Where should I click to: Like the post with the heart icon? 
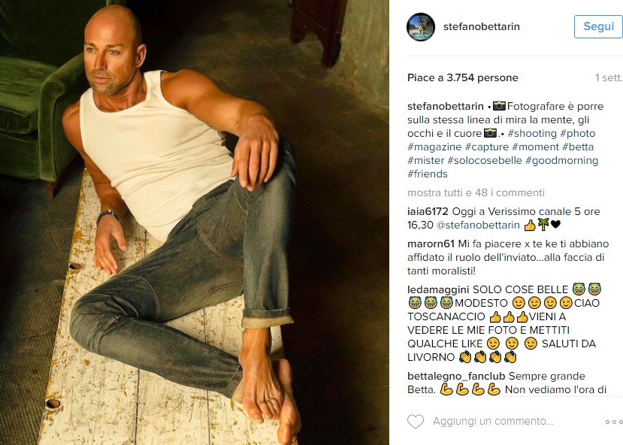[x=416, y=422]
